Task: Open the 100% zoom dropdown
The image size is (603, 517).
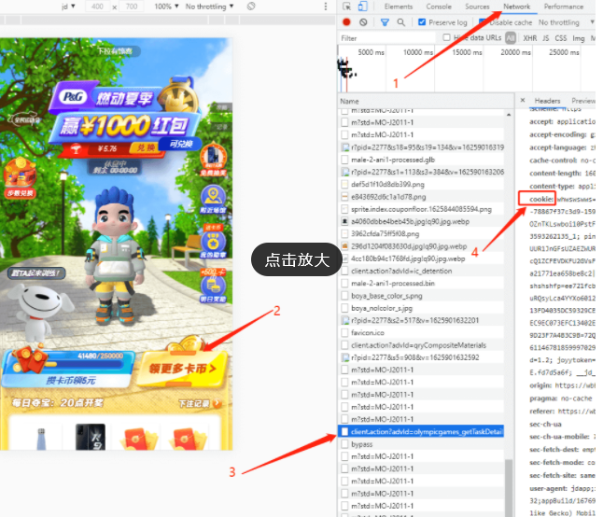Action: click(166, 7)
